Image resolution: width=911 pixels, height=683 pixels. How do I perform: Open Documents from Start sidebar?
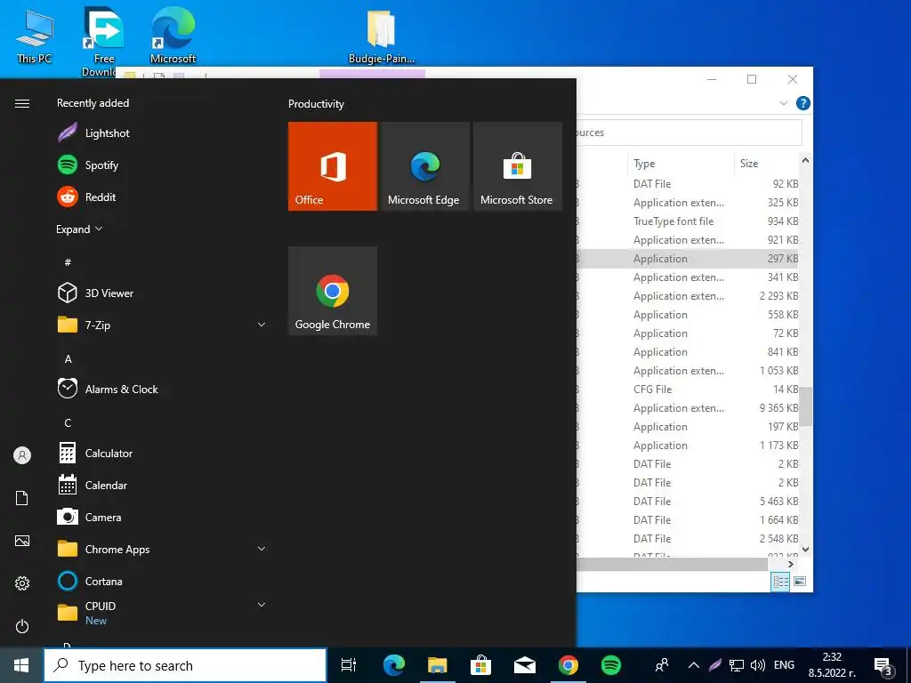click(22, 498)
